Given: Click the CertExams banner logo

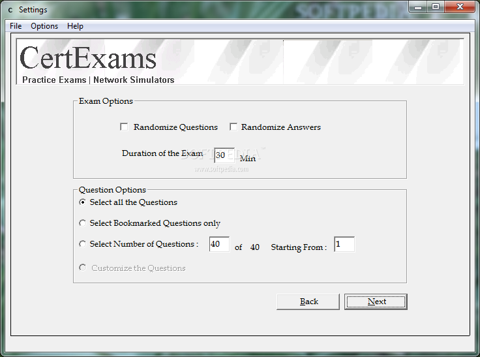Looking at the screenshot, I should pyautogui.click(x=88, y=57).
